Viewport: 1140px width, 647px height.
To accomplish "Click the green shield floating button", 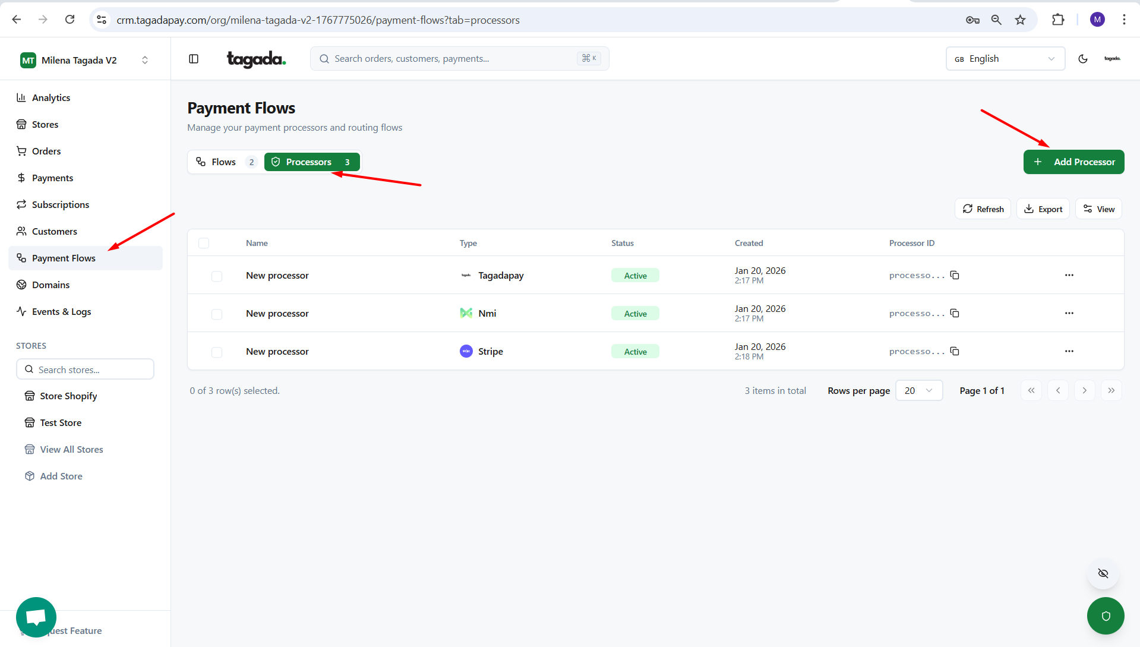I will click(1105, 616).
